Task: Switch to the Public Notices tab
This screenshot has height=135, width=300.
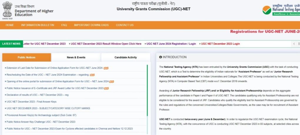Action: pyautogui.click(x=26, y=57)
